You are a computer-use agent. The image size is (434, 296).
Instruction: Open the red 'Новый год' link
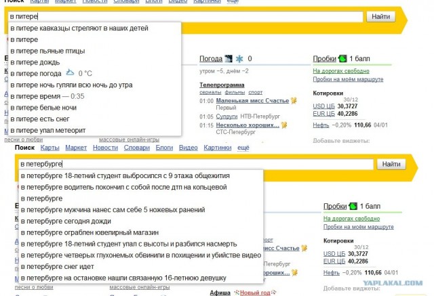[255, 293]
